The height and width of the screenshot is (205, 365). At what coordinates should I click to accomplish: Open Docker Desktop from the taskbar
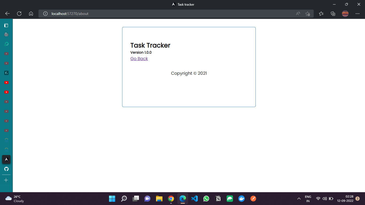click(x=242, y=199)
